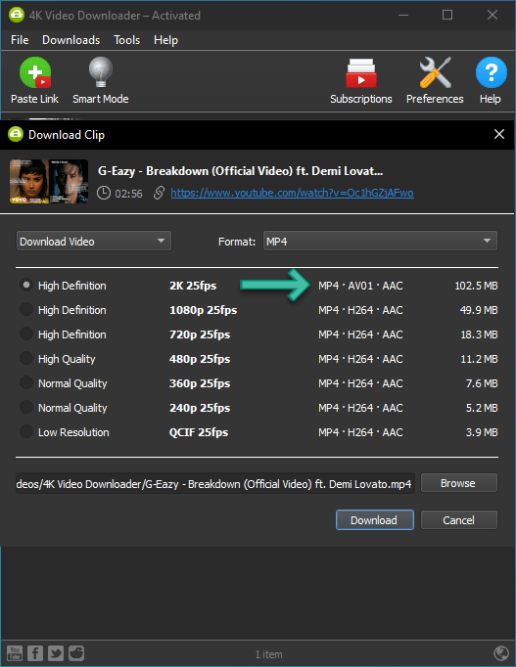Click the Paste Link toolbar icon
This screenshot has height=667, width=516.
pyautogui.click(x=35, y=72)
